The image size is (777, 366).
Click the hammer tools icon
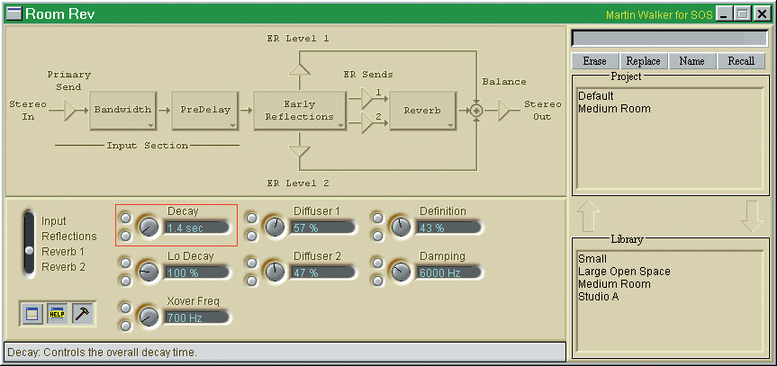coord(83,314)
